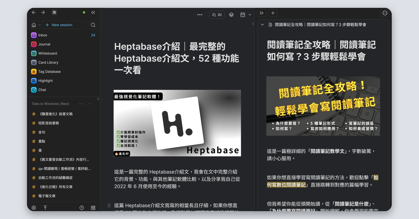This screenshot has height=219, width=419.
Task: Click the grid apps icon at sidebar bottom
Action: pos(93,208)
